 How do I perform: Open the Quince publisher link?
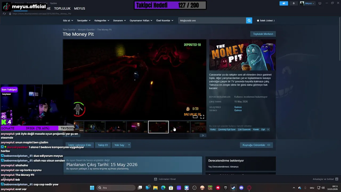point(238,110)
